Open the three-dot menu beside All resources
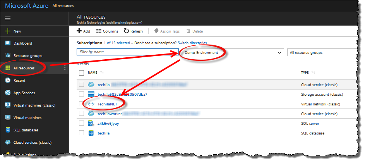This screenshot has width=365, height=162. click(x=65, y=68)
